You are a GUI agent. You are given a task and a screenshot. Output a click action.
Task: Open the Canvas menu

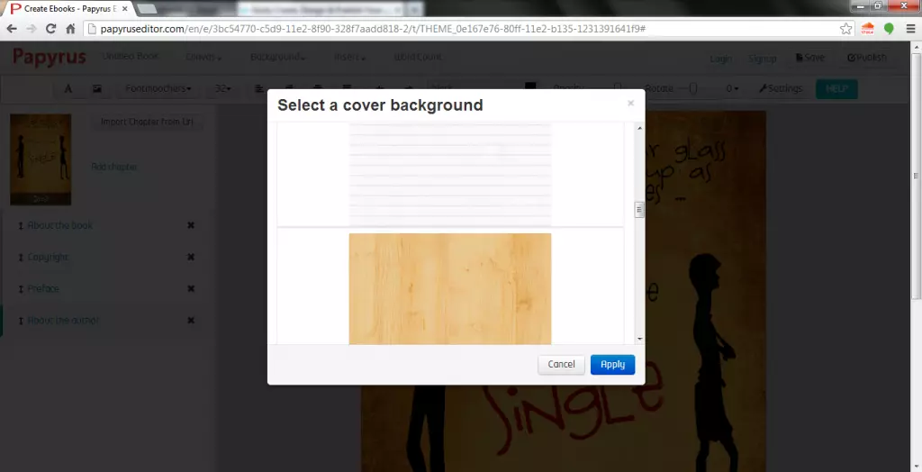tap(203, 57)
